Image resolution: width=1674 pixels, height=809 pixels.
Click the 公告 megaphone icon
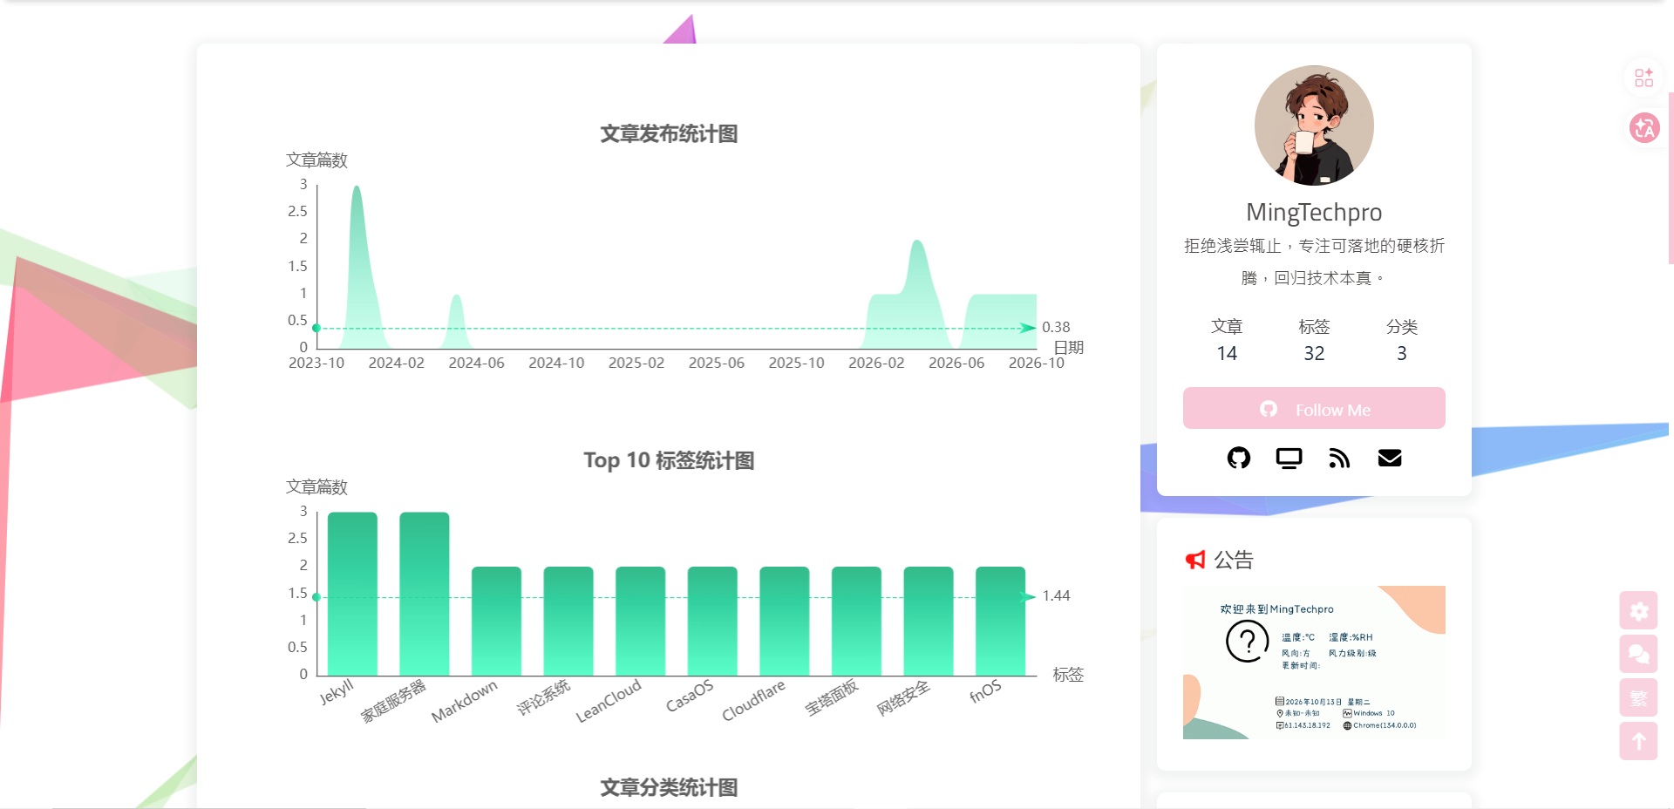1194,560
